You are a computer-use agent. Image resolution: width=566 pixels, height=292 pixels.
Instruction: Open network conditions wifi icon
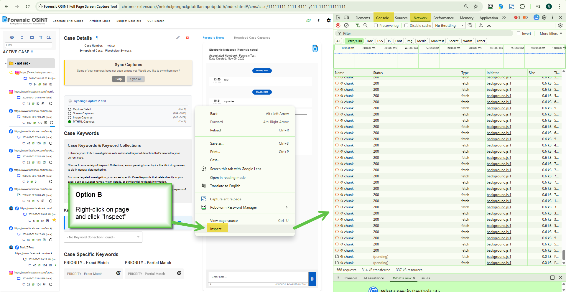point(470,26)
